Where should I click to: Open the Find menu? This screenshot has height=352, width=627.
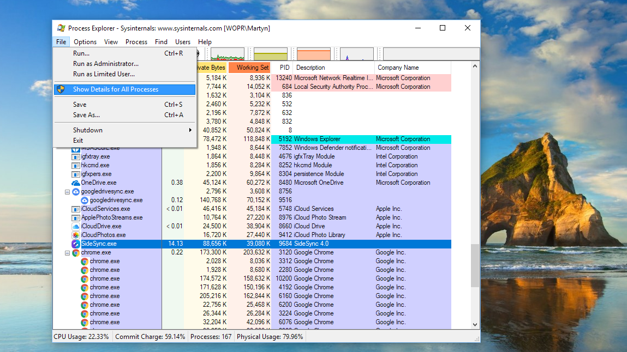pyautogui.click(x=160, y=41)
